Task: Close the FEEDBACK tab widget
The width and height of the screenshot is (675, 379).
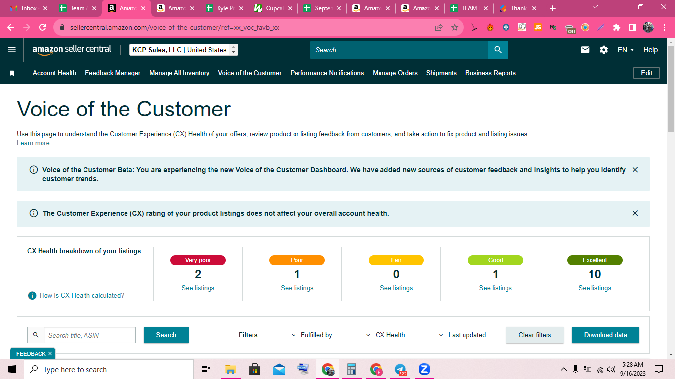Action: coord(50,354)
